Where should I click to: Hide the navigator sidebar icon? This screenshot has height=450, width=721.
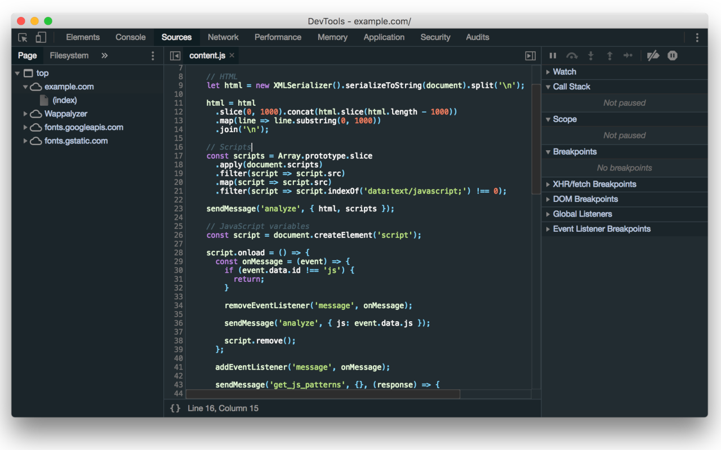click(x=175, y=56)
